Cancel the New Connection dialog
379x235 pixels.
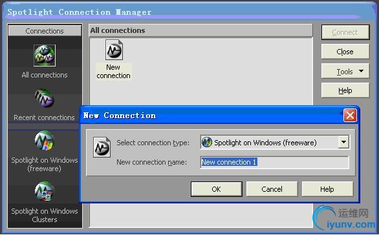272,189
